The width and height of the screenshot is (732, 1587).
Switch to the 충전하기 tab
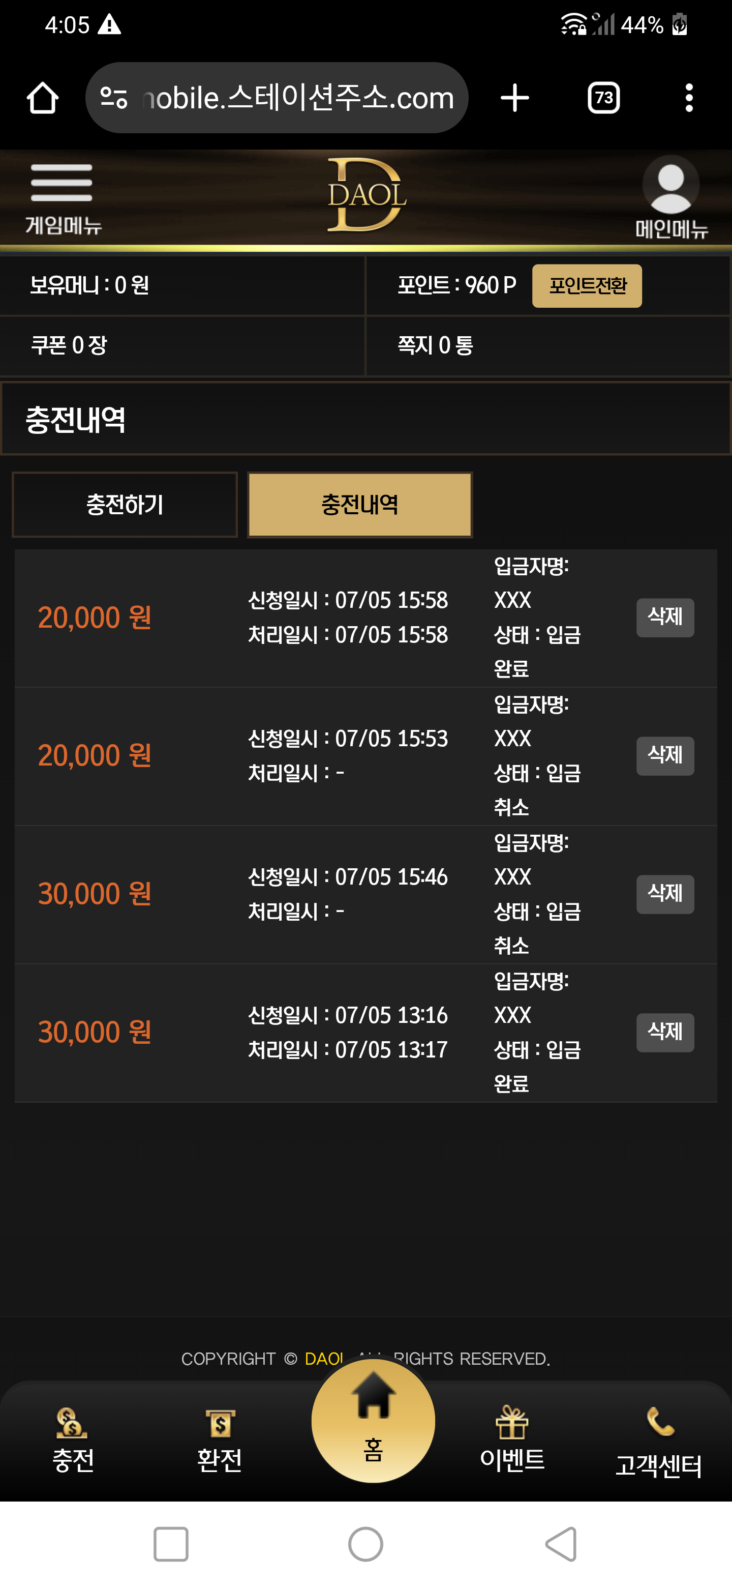[125, 505]
